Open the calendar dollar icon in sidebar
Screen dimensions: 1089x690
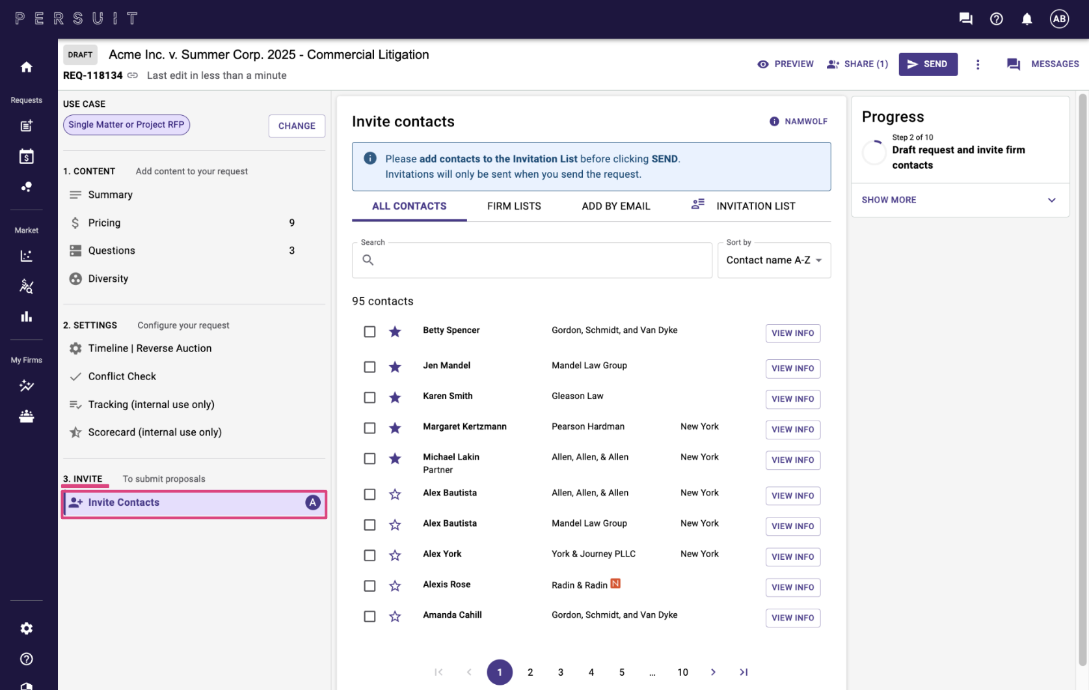(x=26, y=156)
